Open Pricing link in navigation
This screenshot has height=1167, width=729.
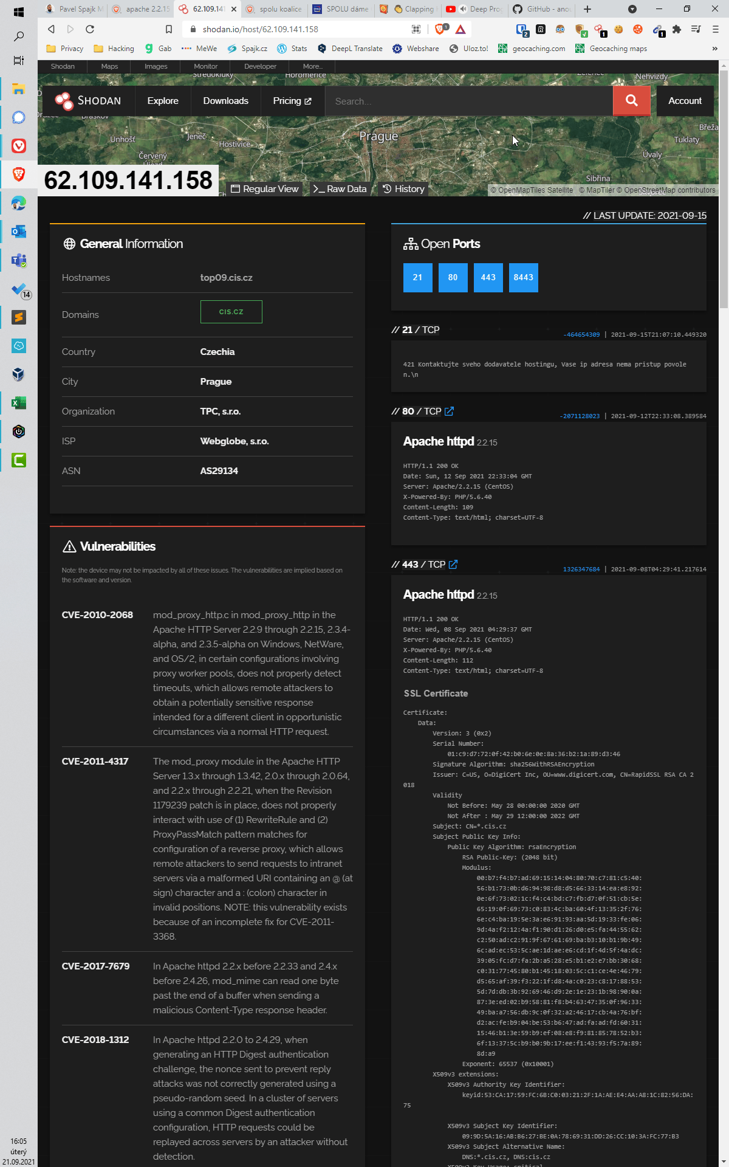click(x=292, y=101)
